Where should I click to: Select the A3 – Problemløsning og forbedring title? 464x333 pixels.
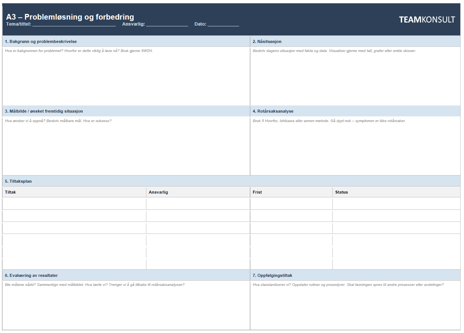coord(70,17)
